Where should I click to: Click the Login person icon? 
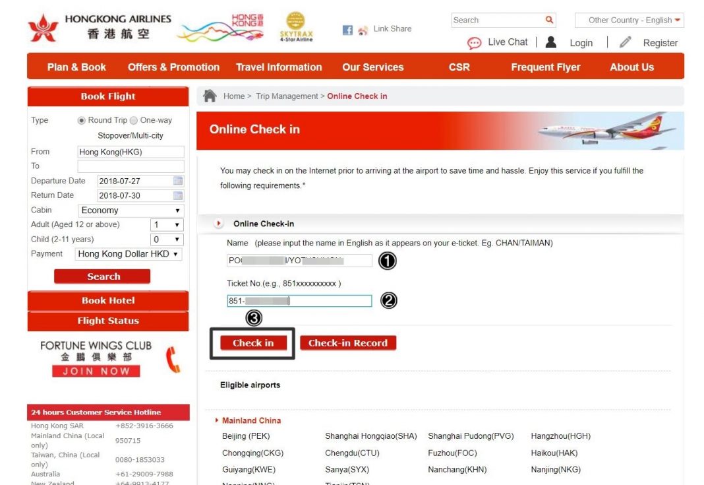point(551,42)
